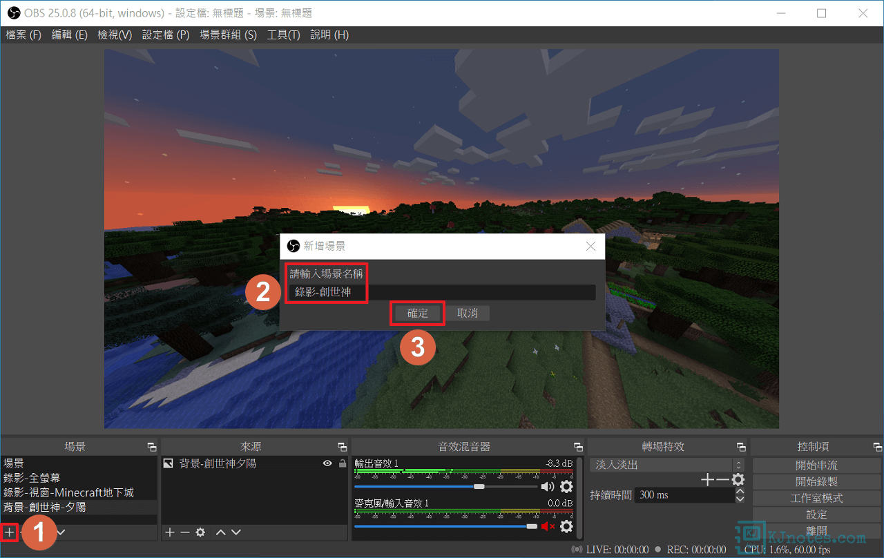Remove selected source with minus icon

(x=185, y=532)
